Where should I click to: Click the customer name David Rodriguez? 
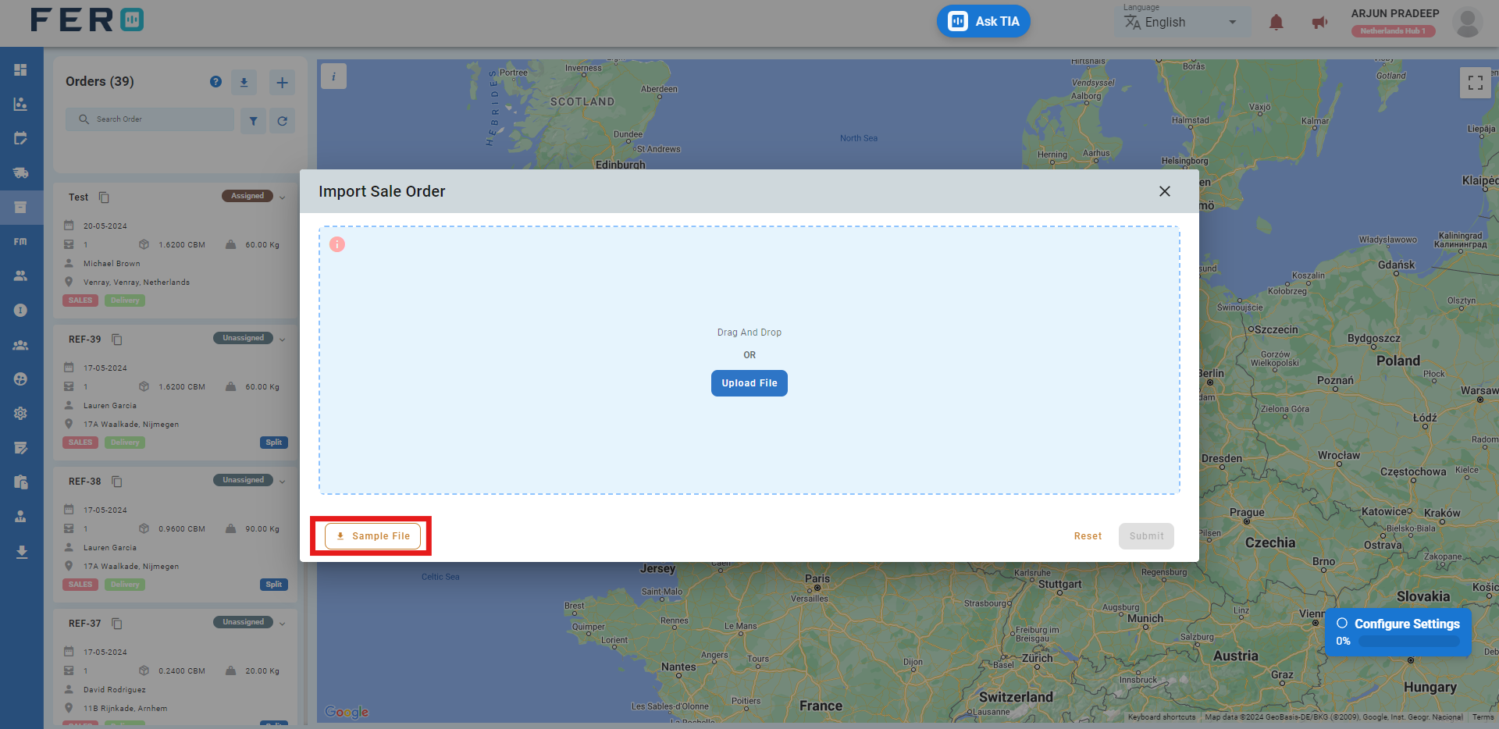[x=114, y=690]
